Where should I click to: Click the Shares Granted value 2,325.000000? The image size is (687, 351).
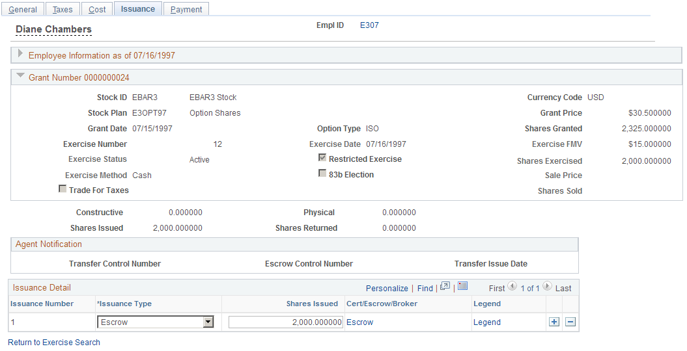646,129
